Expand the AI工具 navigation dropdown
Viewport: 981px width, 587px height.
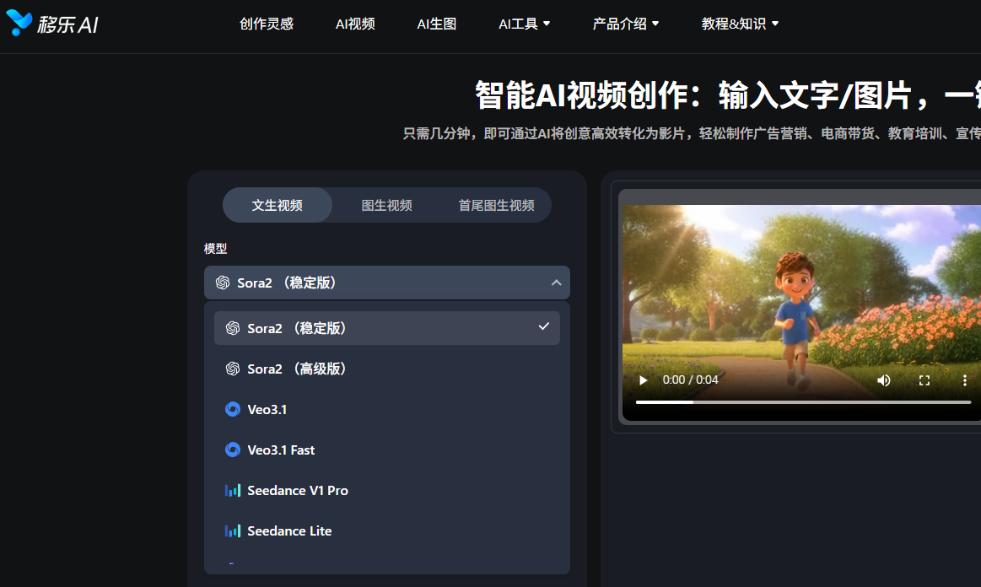(524, 24)
